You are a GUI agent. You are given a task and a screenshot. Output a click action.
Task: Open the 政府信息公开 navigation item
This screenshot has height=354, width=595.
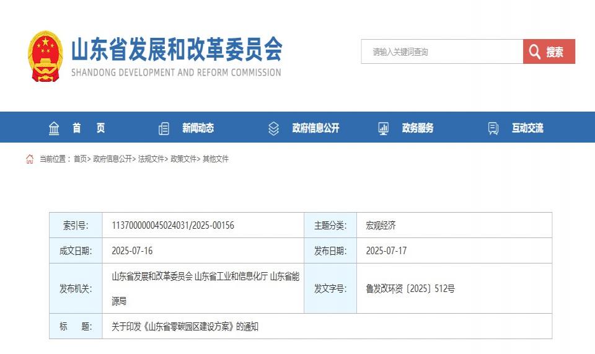coord(315,128)
